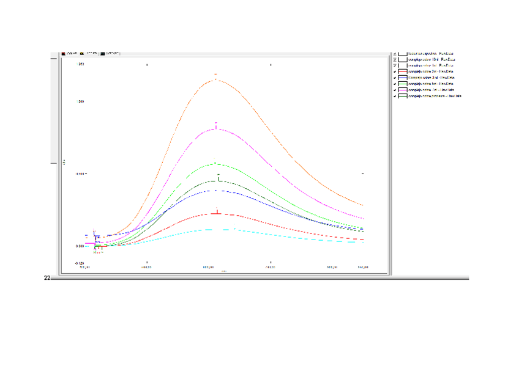Pick the magenta line swatch in legend

(403, 90)
